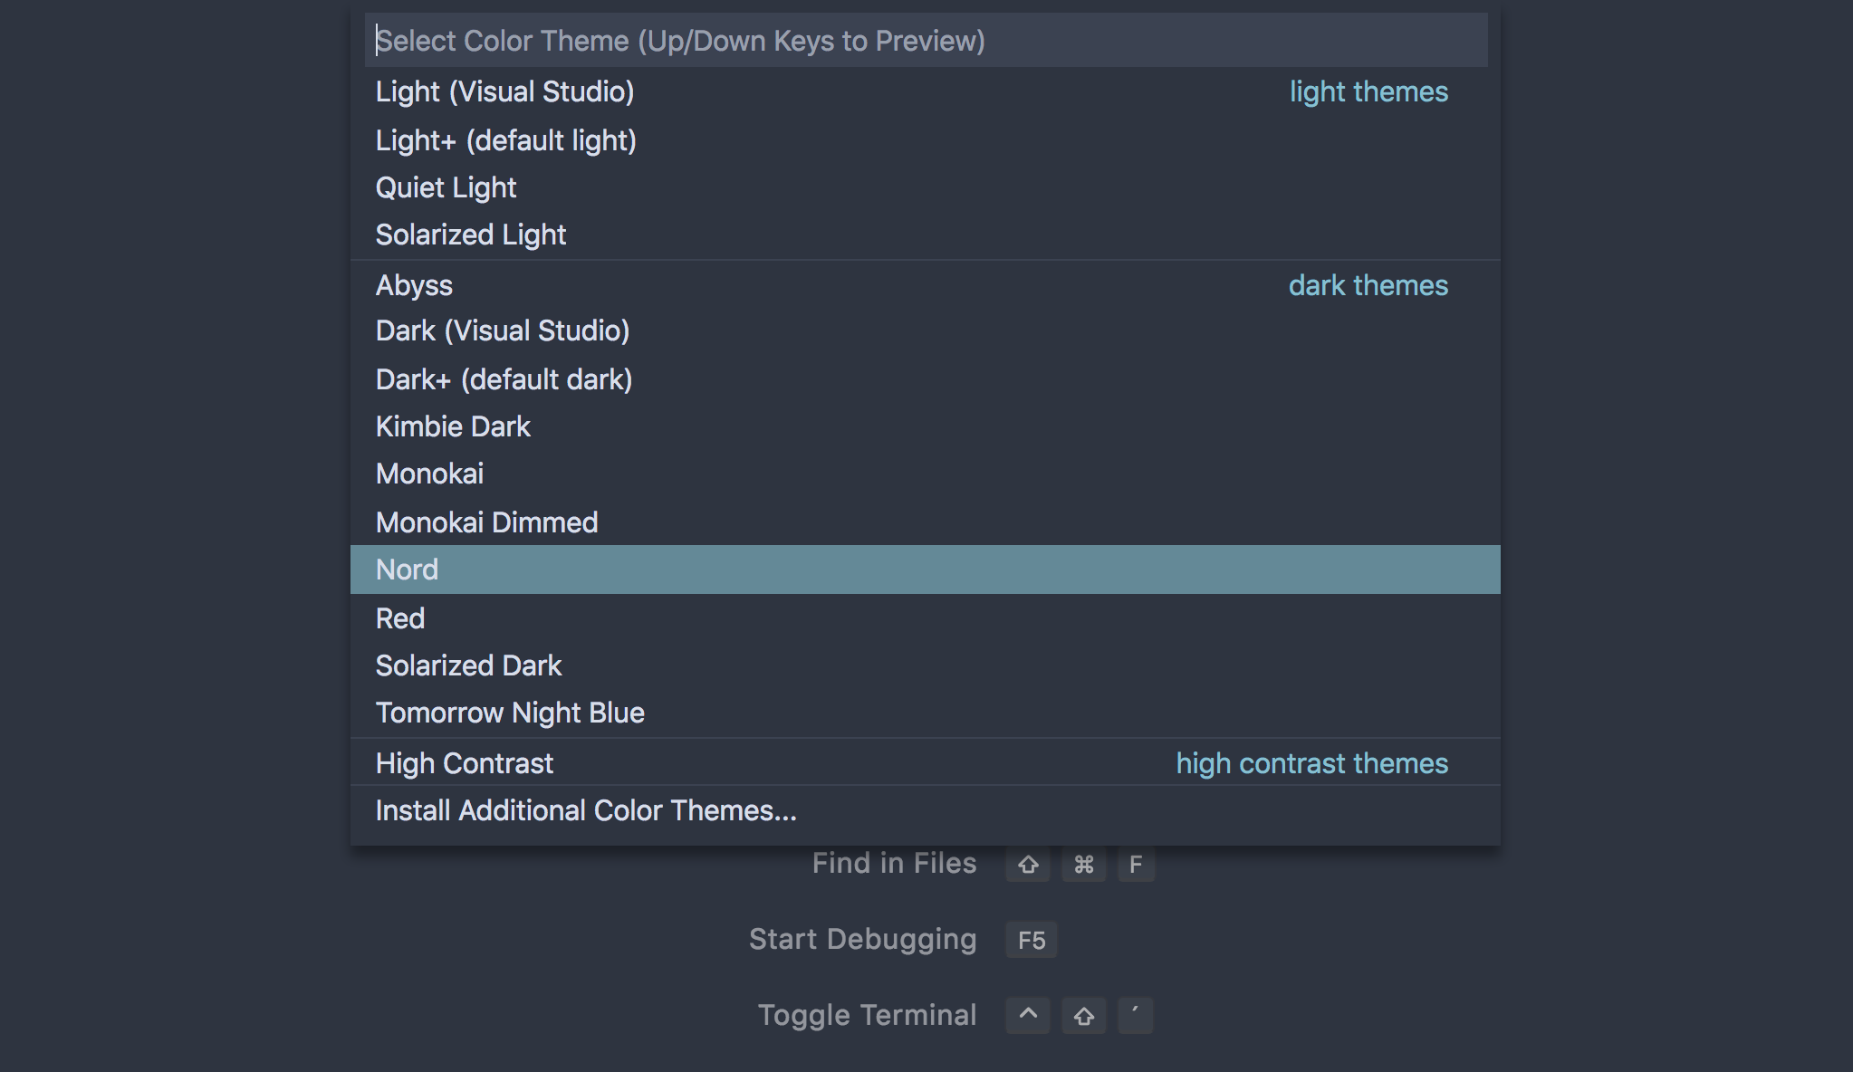Choose Light+ (default light) theme
The image size is (1853, 1072).
pos(925,140)
